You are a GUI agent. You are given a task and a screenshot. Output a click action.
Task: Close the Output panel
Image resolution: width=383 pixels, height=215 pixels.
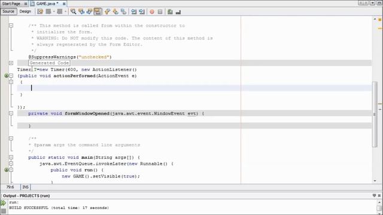click(x=379, y=195)
